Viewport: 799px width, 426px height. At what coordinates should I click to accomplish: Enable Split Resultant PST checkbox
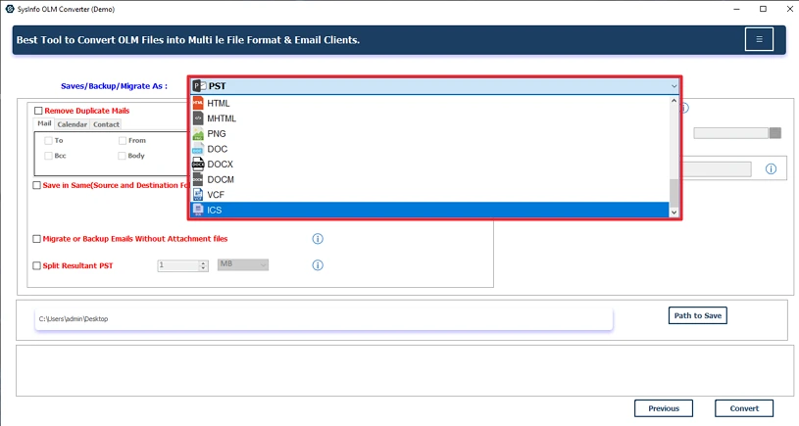point(36,265)
